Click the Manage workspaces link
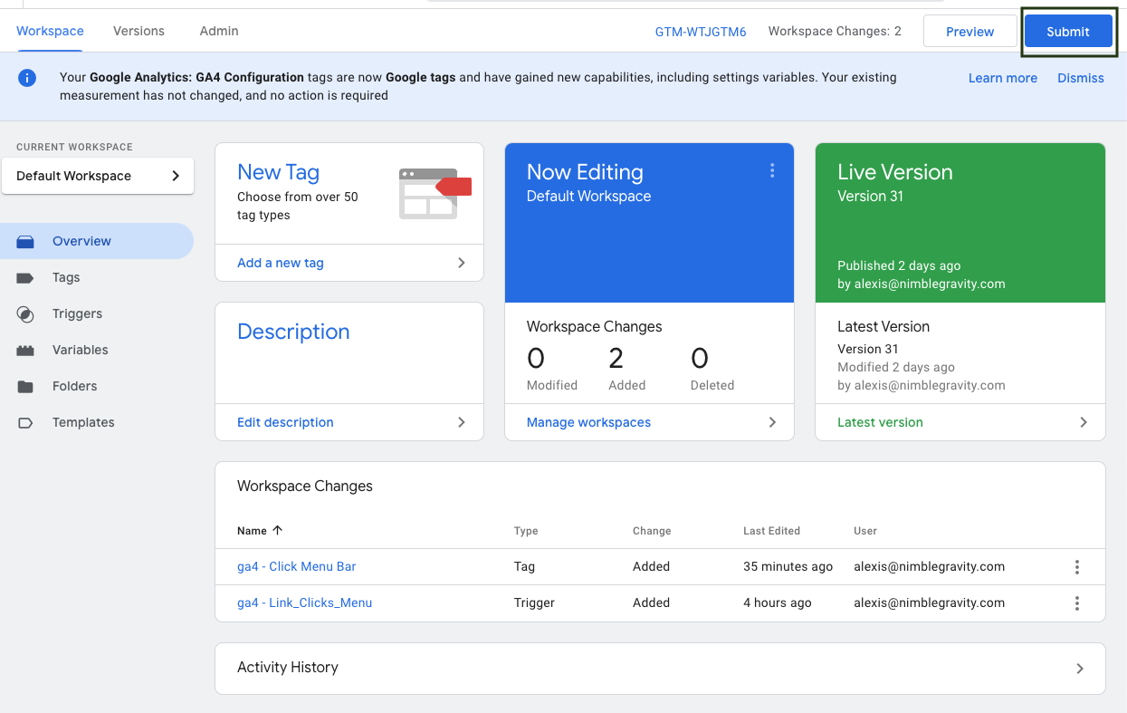 588,422
